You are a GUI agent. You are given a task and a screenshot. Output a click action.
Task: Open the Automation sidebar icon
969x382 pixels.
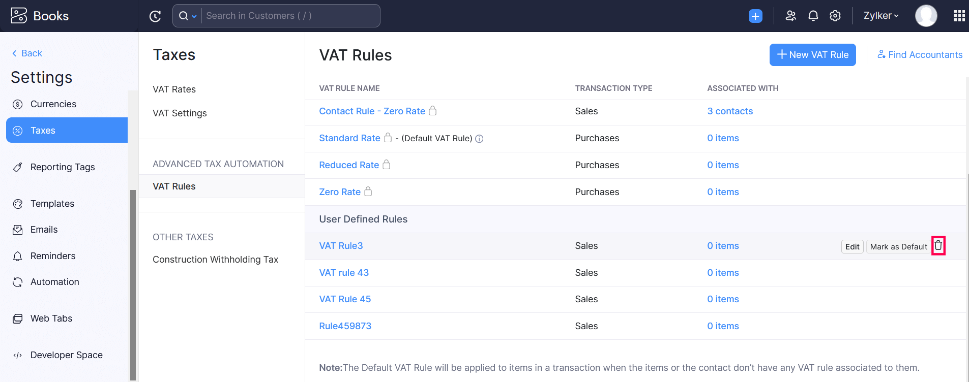18,281
